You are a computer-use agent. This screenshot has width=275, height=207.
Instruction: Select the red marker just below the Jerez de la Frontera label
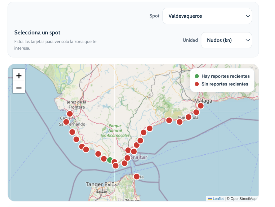pyautogui.click(x=70, y=114)
